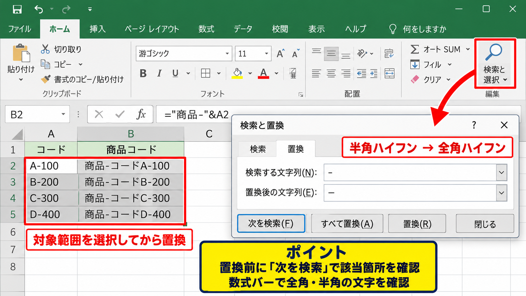Click オート SUM sigma icon
The width and height of the screenshot is (526, 296).
click(415, 49)
